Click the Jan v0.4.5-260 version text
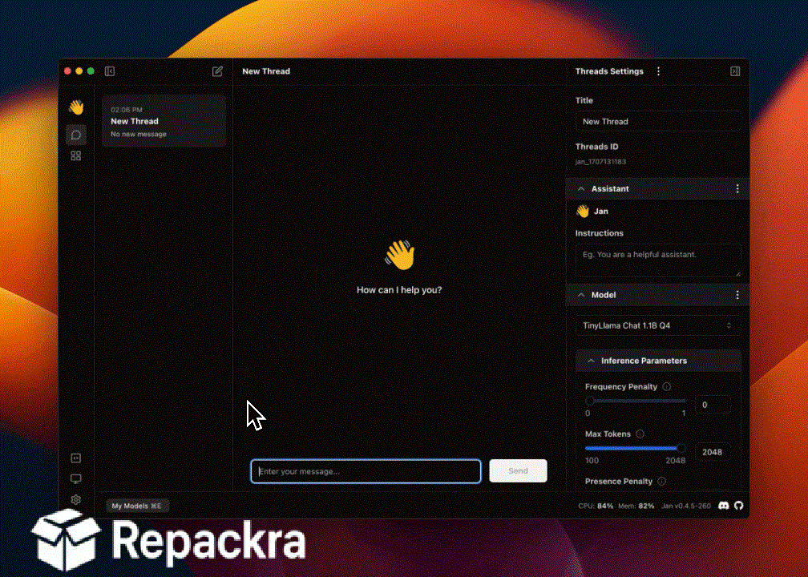This screenshot has height=577, width=808. 686,506
